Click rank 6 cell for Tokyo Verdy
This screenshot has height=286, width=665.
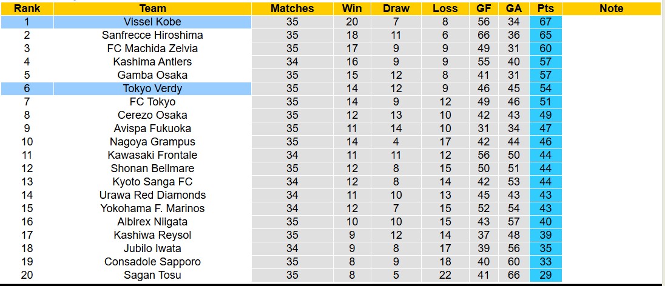point(27,88)
